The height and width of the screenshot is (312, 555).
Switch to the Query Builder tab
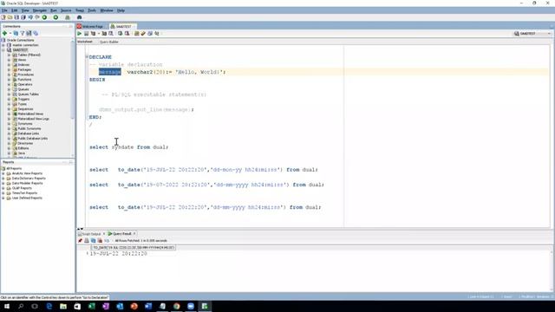coord(109,42)
